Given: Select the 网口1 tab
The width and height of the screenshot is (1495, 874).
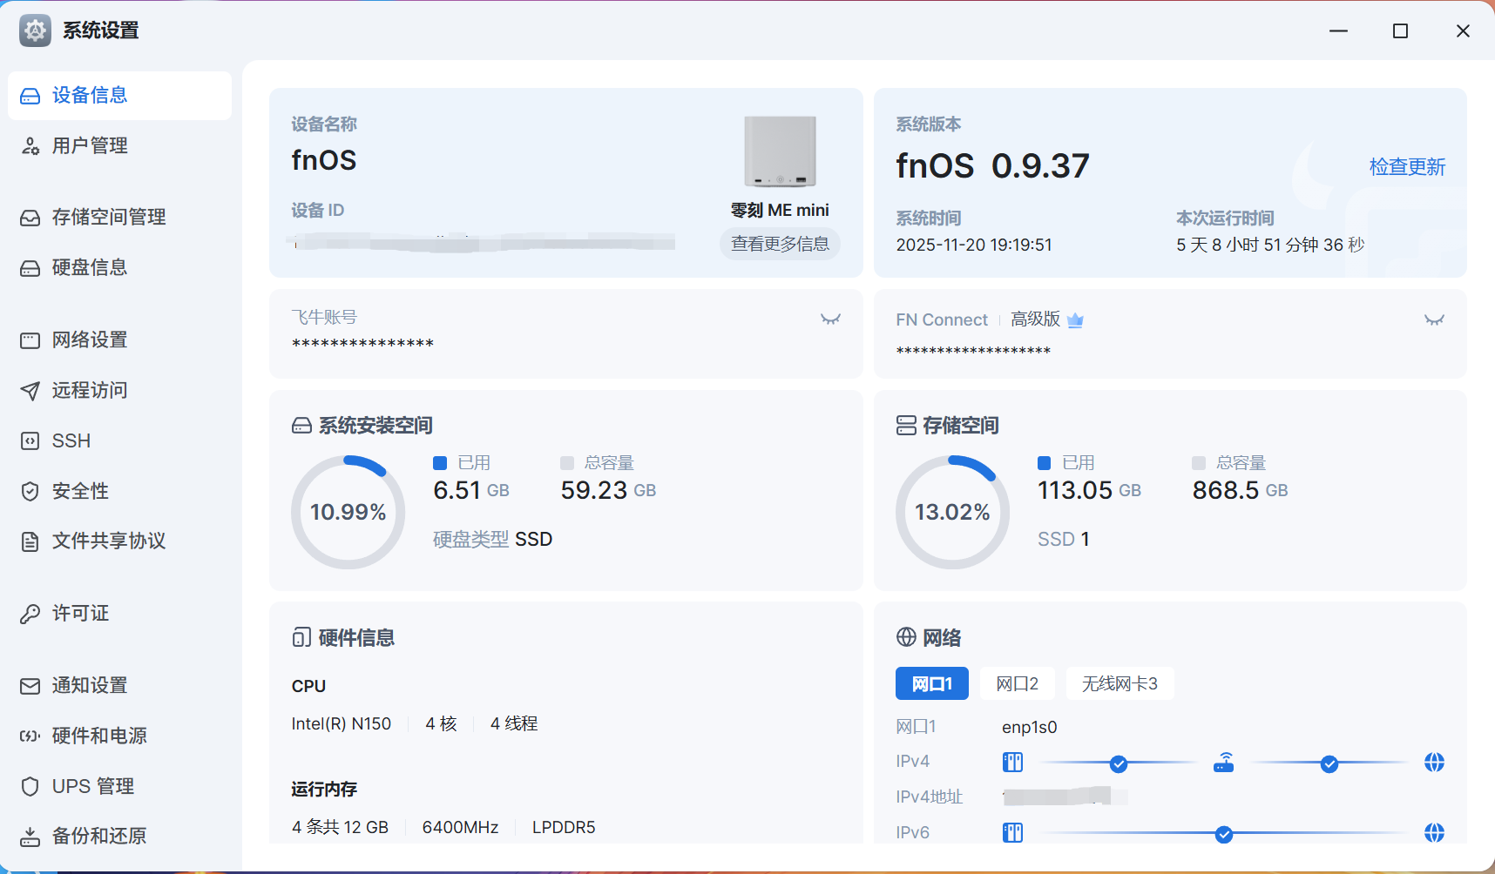Looking at the screenshot, I should 931,684.
